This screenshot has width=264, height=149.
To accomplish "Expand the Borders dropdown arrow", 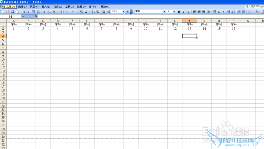I will (x=253, y=12).
